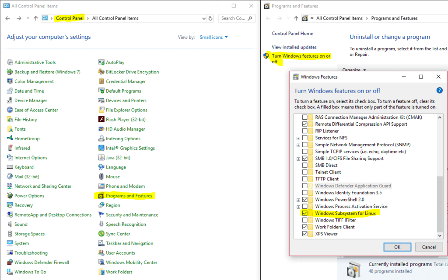Image resolution: width=448 pixels, height=280 pixels.
Task: Expand the Services for NFS node
Action: click(x=298, y=138)
